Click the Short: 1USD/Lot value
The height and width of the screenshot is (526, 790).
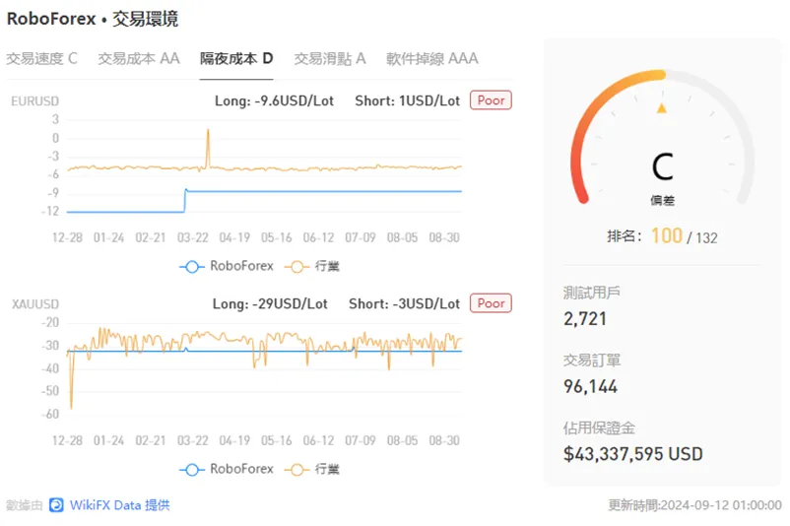click(x=407, y=100)
